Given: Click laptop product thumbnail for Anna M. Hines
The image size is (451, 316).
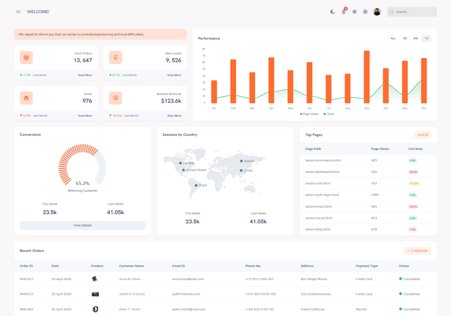Looking at the screenshot, I should pyautogui.click(x=95, y=279).
